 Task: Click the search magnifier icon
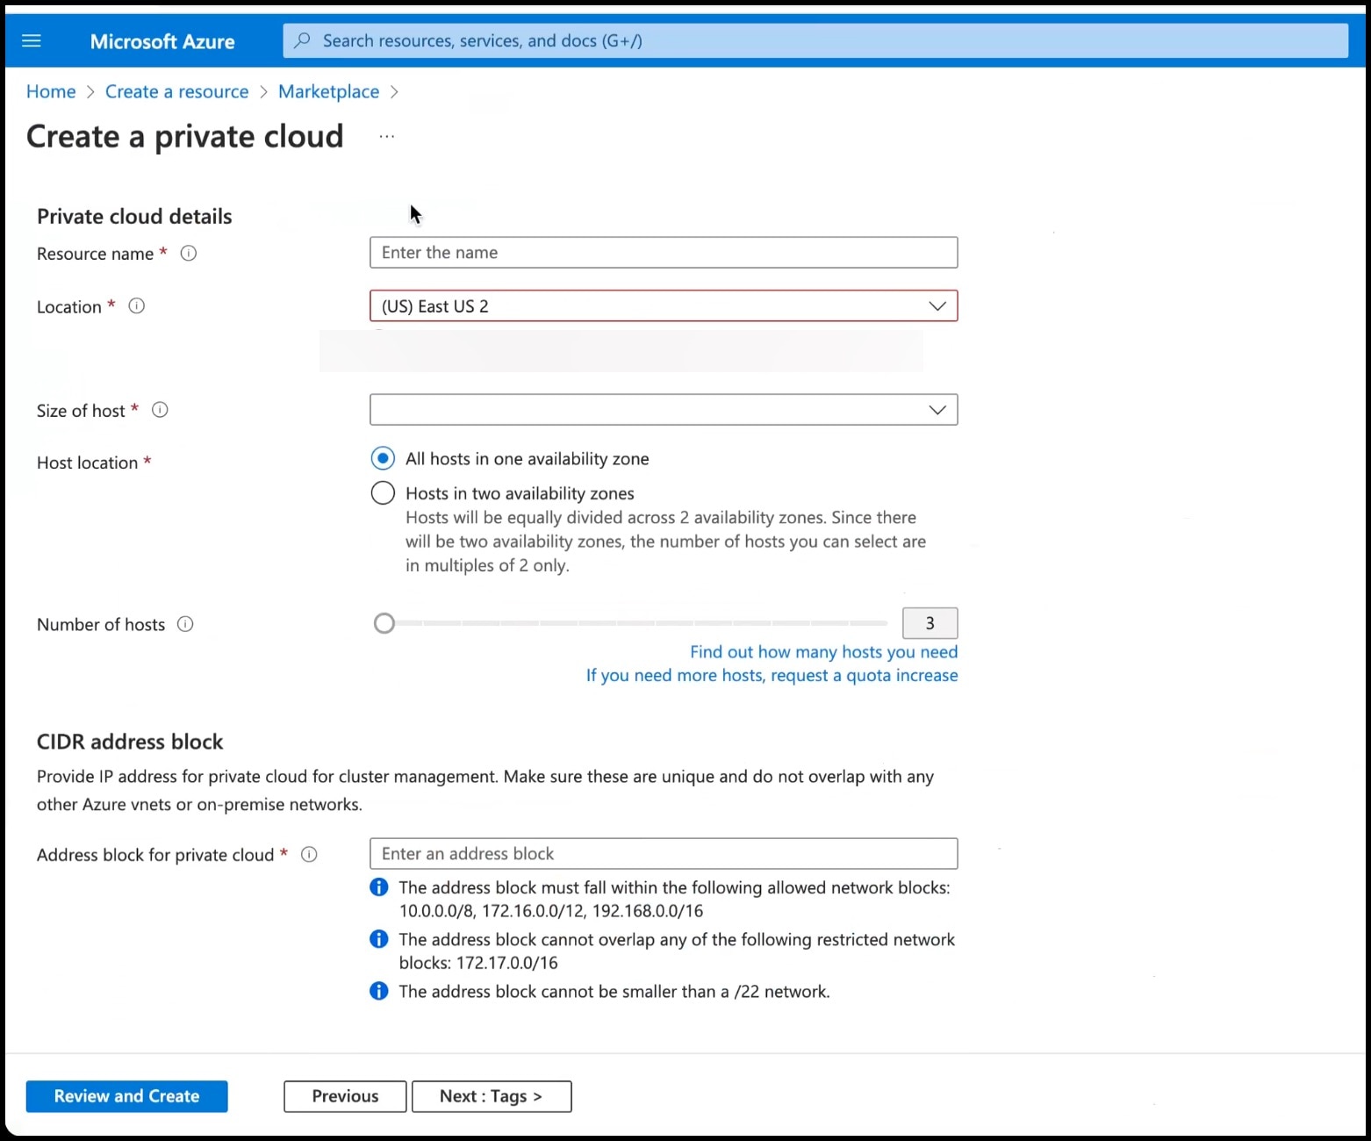pyautogui.click(x=302, y=40)
